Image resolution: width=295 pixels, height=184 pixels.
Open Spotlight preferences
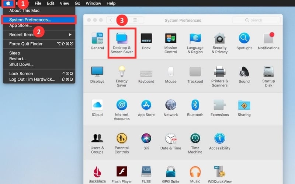pos(244,41)
